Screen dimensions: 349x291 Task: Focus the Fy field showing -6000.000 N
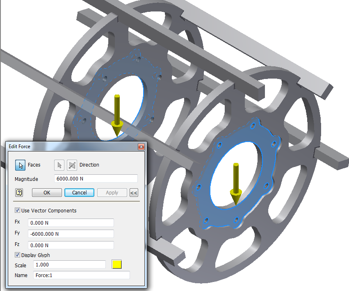(x=71, y=234)
